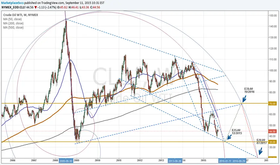Click the 80.00 price axis label
Screen dimensions: 280x165
click(273, 92)
